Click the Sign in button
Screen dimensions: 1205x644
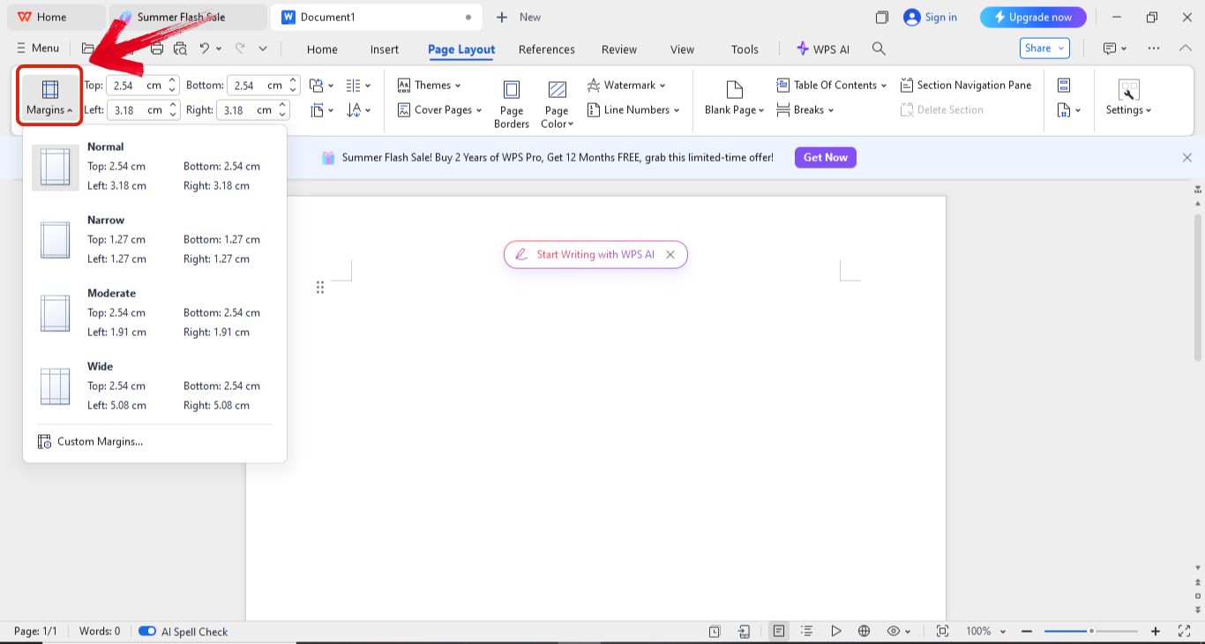(931, 17)
